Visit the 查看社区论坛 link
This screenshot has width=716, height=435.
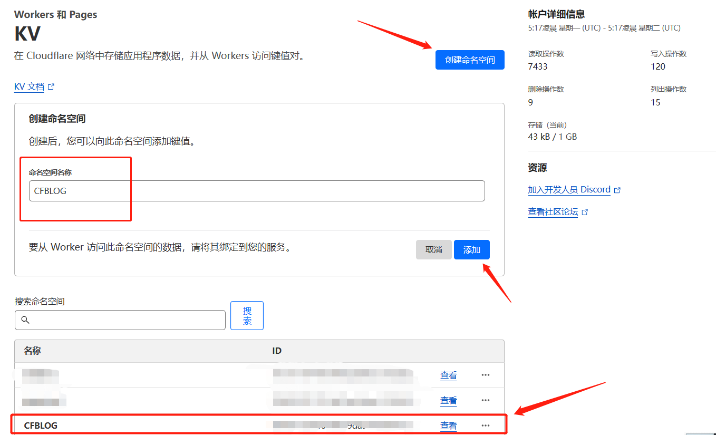coord(553,212)
